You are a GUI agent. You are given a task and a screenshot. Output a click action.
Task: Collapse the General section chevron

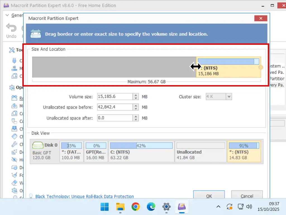[8, 15]
